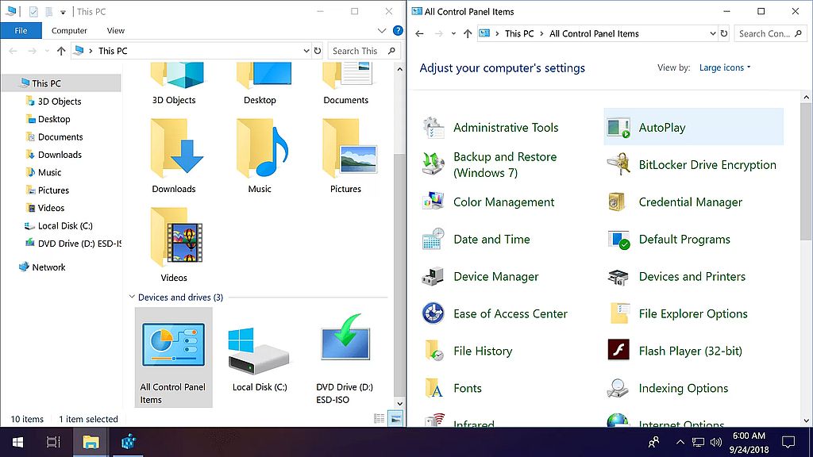Select the Downloads folder in This PC
This screenshot has width=813, height=457.
coord(174,156)
